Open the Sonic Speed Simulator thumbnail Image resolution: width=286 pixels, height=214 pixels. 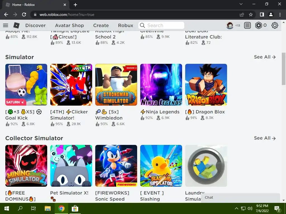tap(116, 166)
